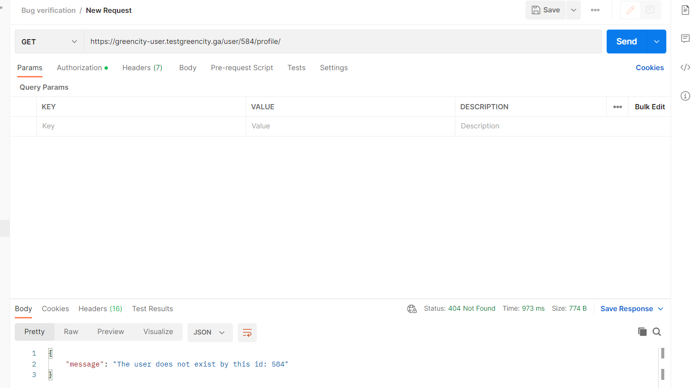The image size is (694, 388).
Task: Click the info icon in the right sidebar
Action: pyautogui.click(x=685, y=96)
